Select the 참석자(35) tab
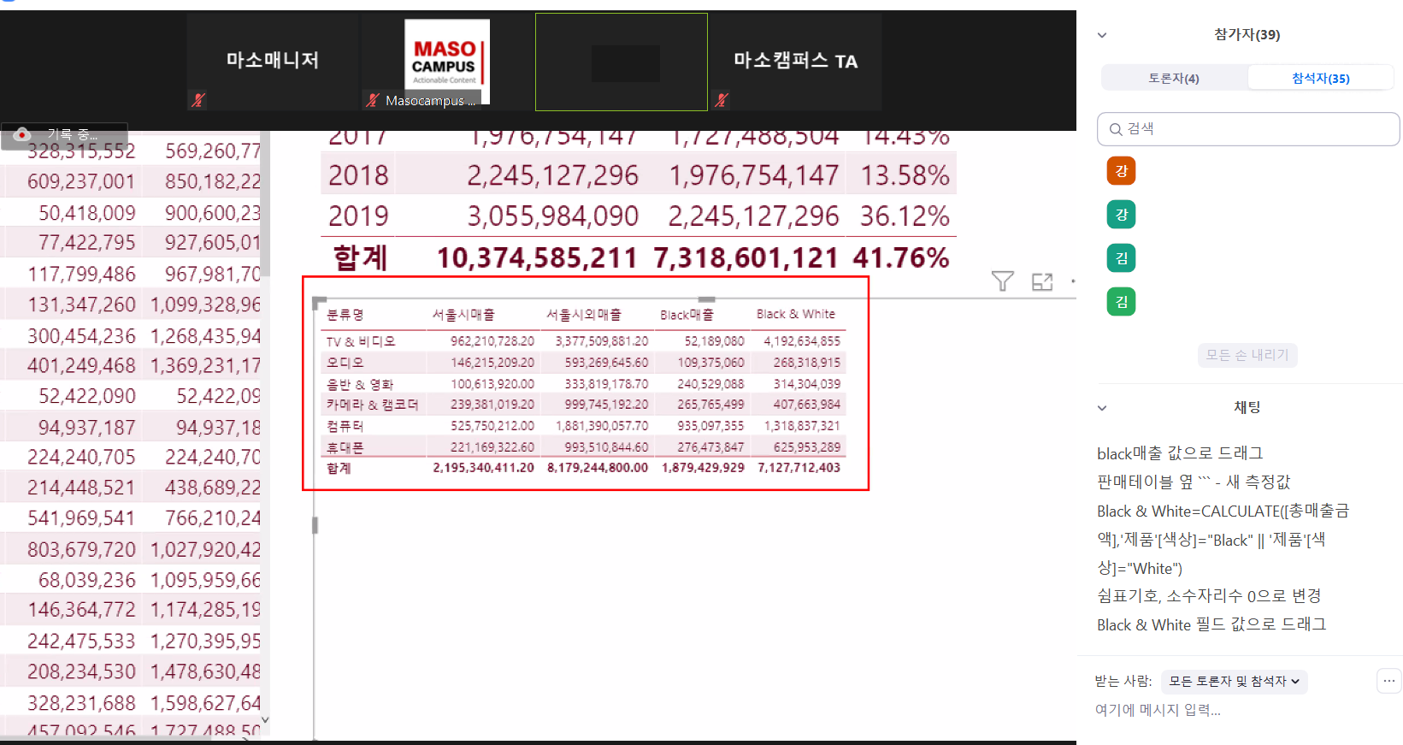Viewport: 1403px width, 745px height. click(x=1320, y=78)
